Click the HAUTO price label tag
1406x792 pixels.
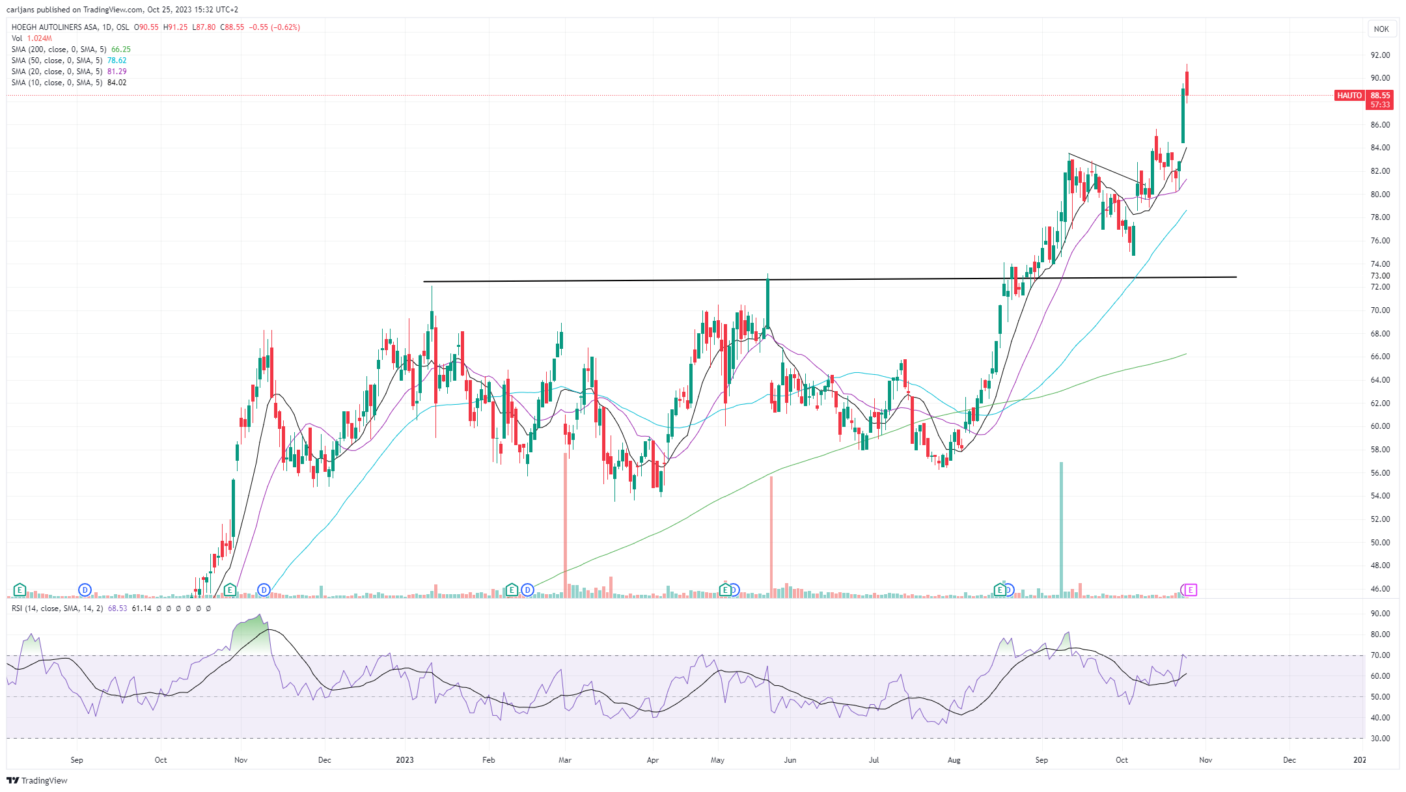click(1349, 96)
